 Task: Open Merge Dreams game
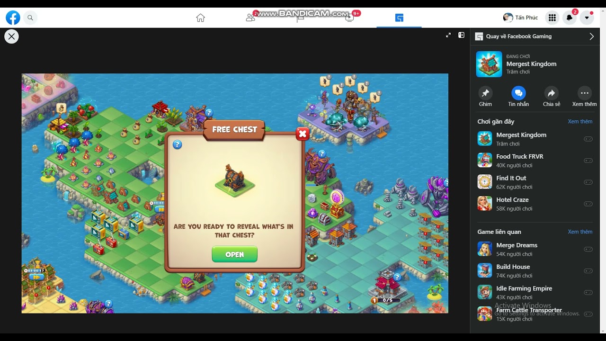tap(535, 249)
